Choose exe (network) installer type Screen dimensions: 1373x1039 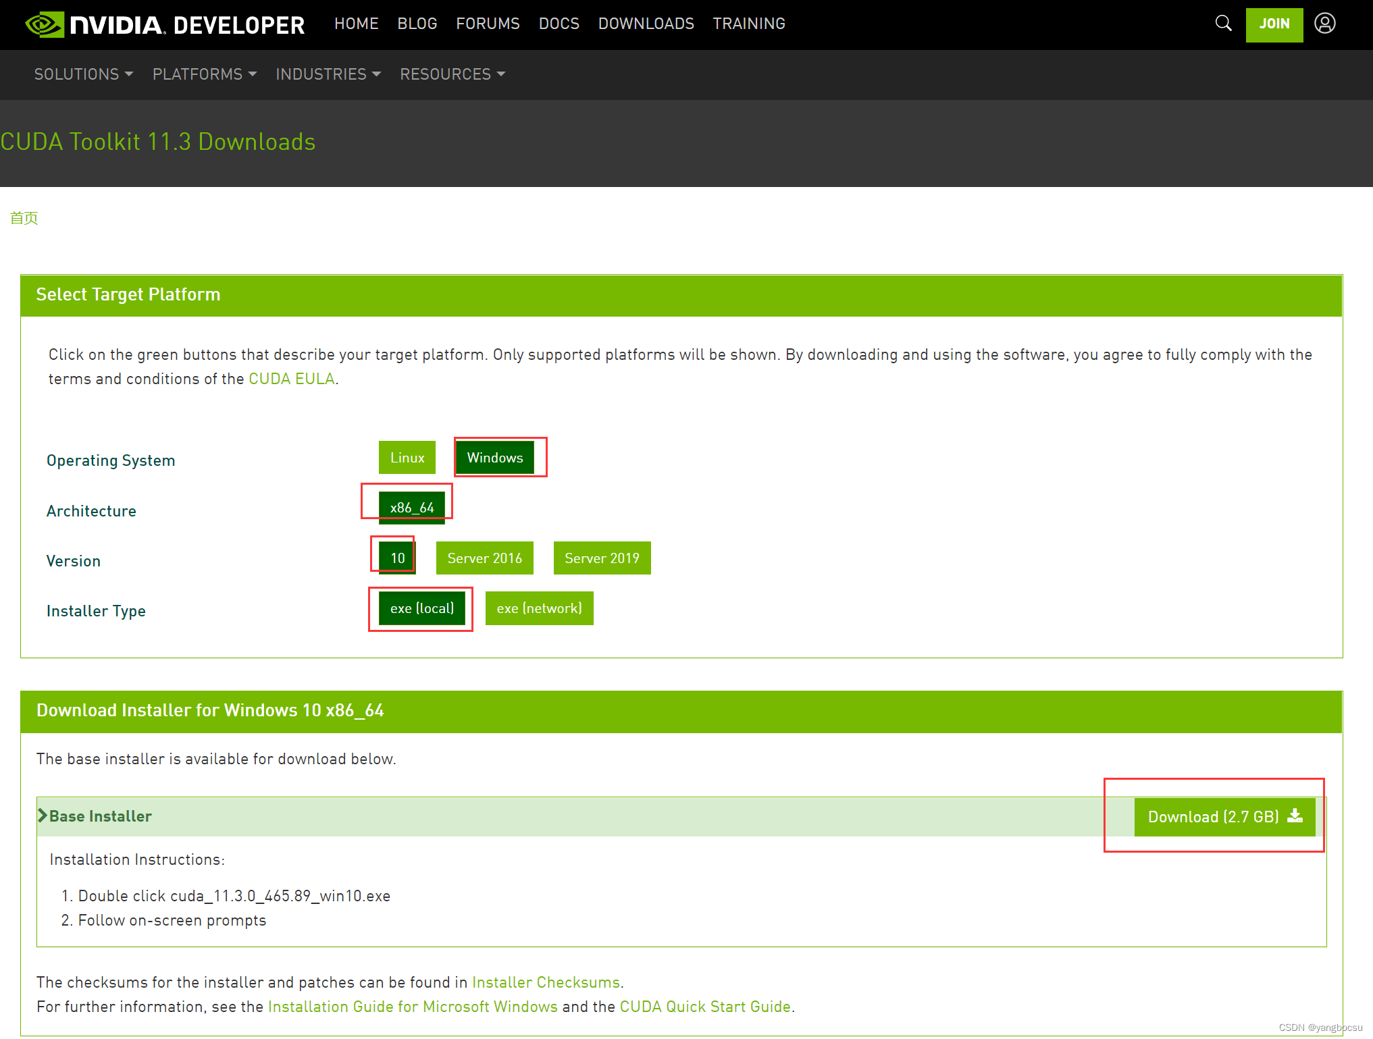point(538,608)
